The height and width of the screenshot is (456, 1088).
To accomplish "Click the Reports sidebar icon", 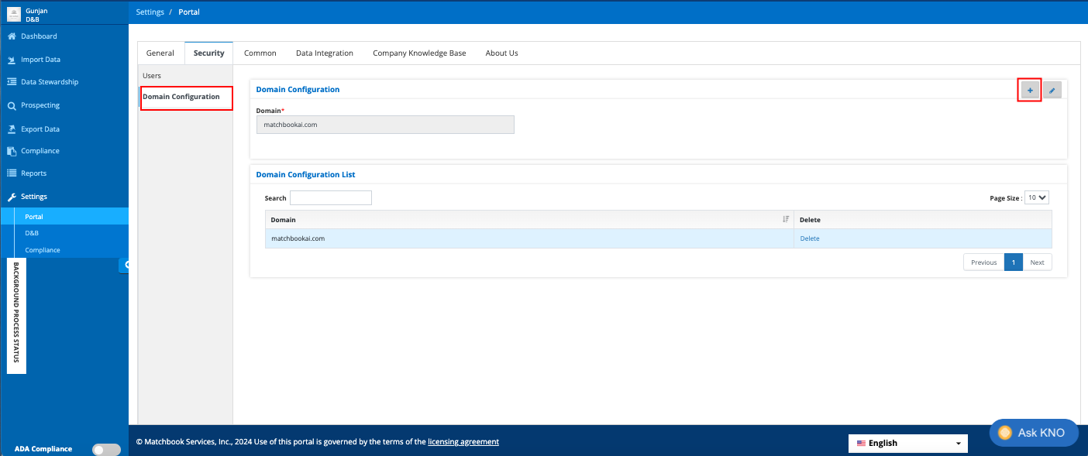I will coord(12,173).
